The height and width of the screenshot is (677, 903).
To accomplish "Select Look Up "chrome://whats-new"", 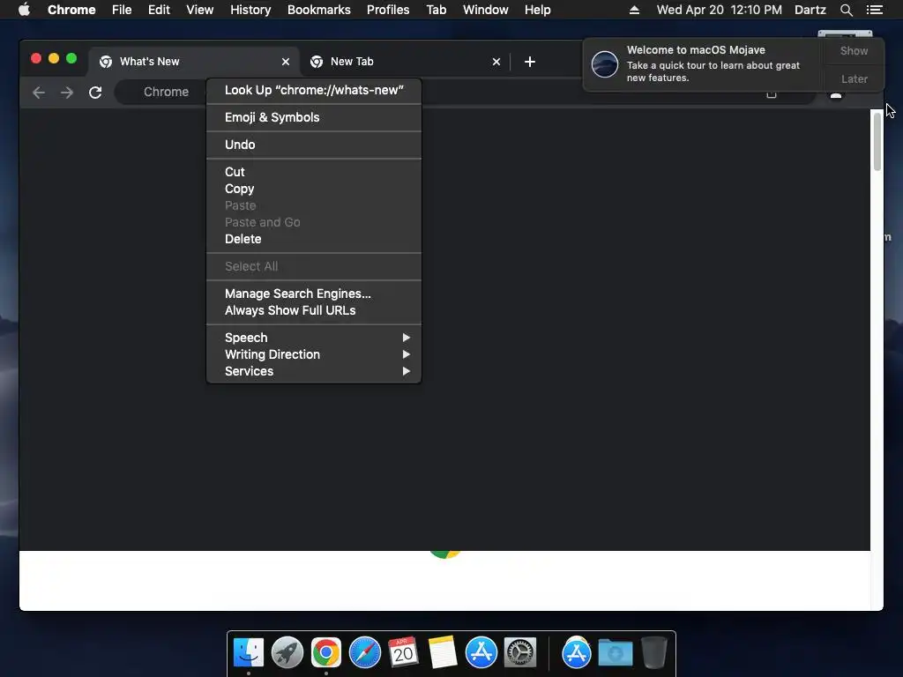I will click(x=314, y=91).
